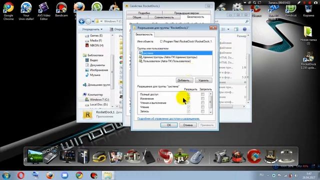
Task: Open Opera from the Windows taskbar
Action: [20, 175]
